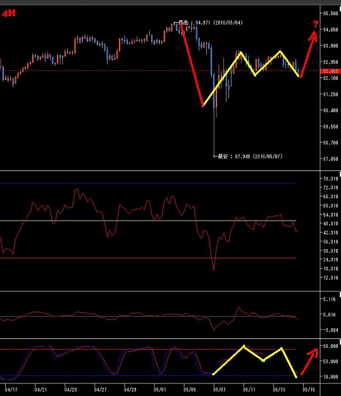Click the 18.000 stochastic axis value
Screen dimensions: 341x396
tap(330, 377)
